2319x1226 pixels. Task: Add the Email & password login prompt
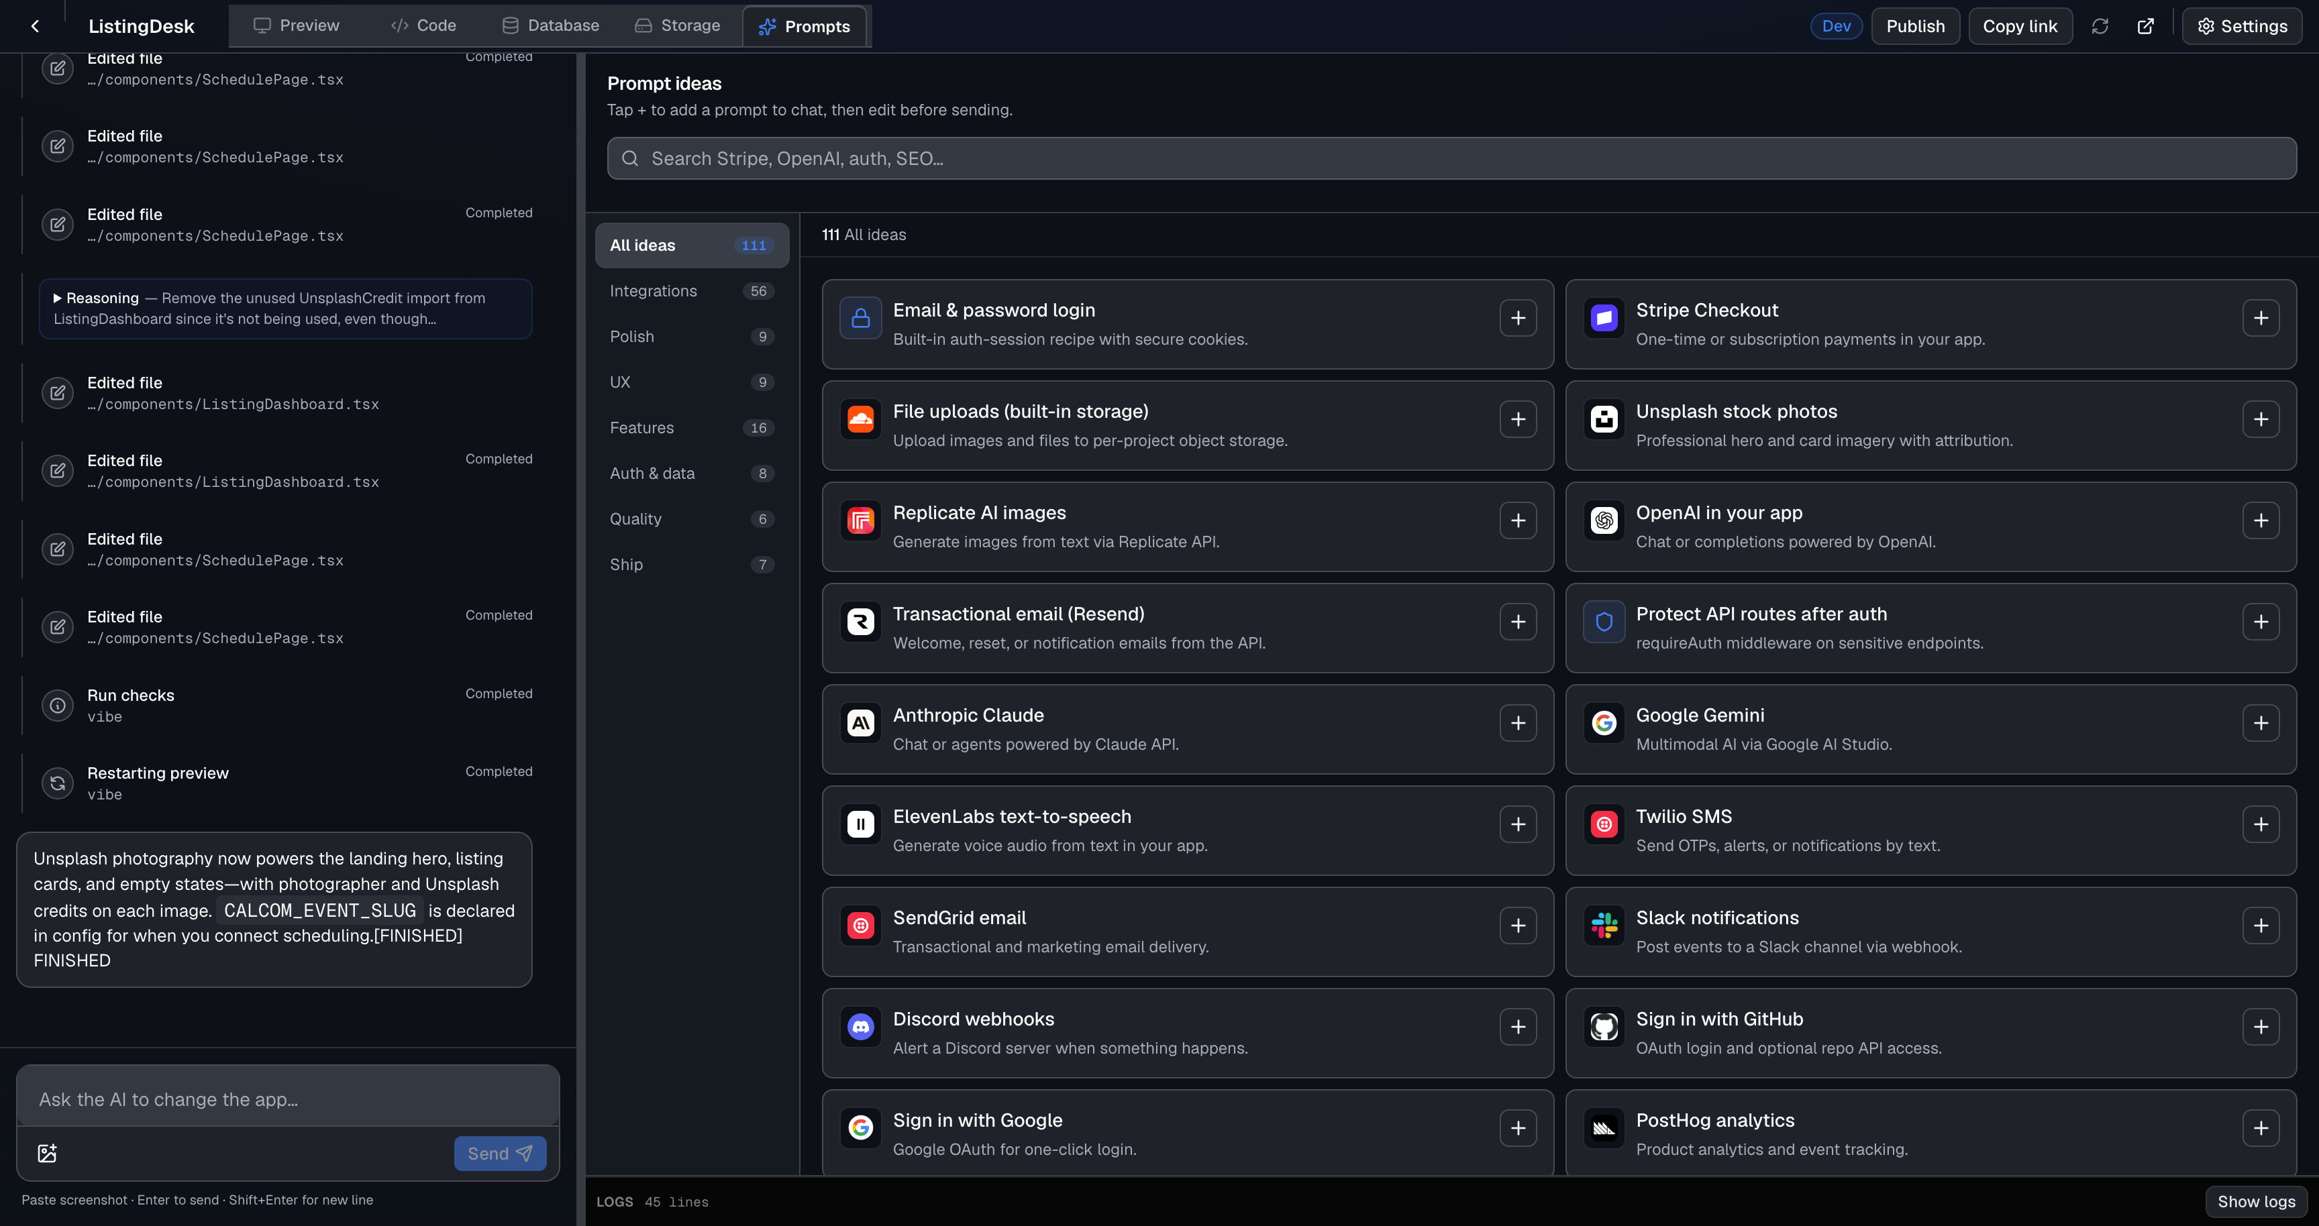[1518, 317]
